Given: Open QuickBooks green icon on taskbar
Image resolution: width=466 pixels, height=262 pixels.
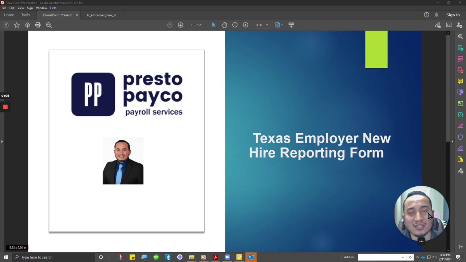Looking at the screenshot, I should (156, 257).
